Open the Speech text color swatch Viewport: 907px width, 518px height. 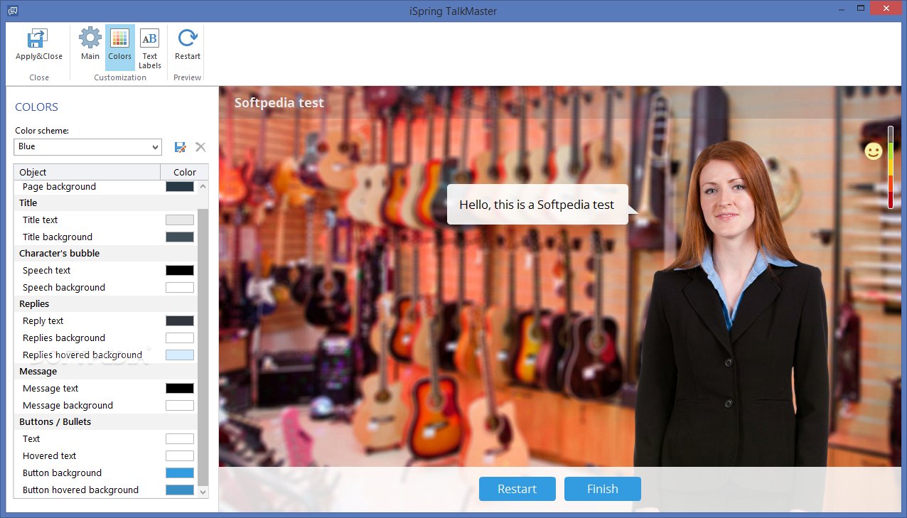coord(180,271)
